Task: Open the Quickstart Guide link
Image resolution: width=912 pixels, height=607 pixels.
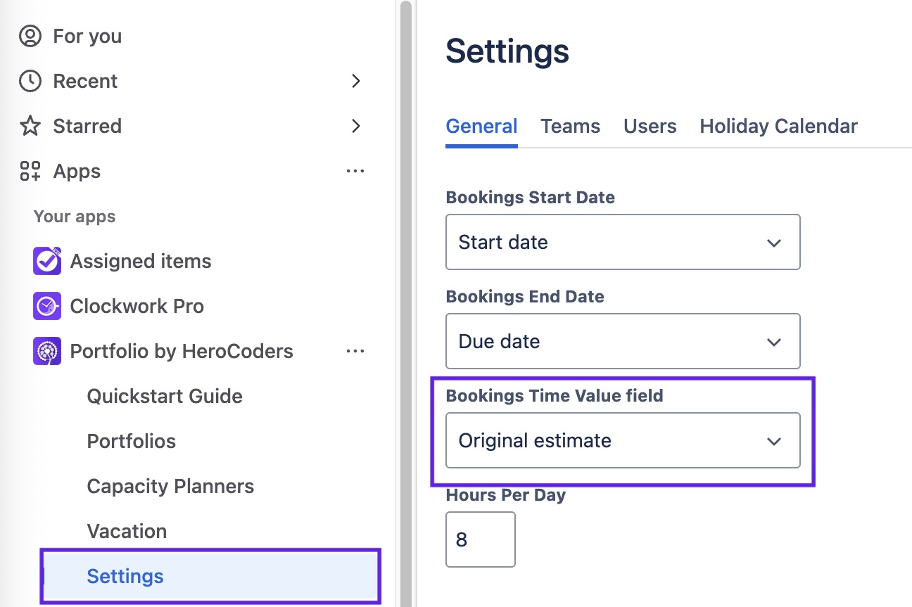Action: (165, 396)
